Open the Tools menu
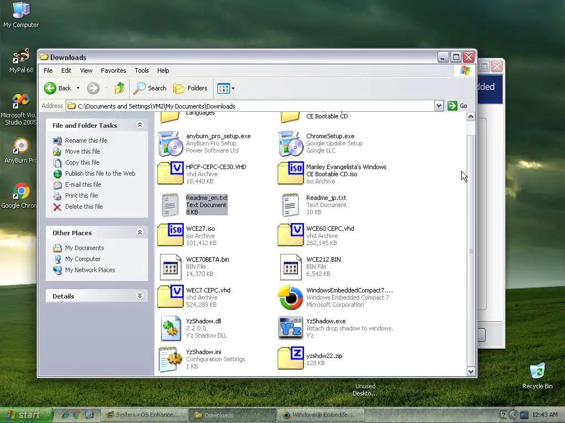Screen dimensions: 565x423 click(x=142, y=70)
